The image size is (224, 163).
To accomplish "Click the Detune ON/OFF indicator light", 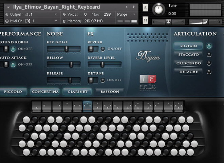I will (x=103, y=80).
